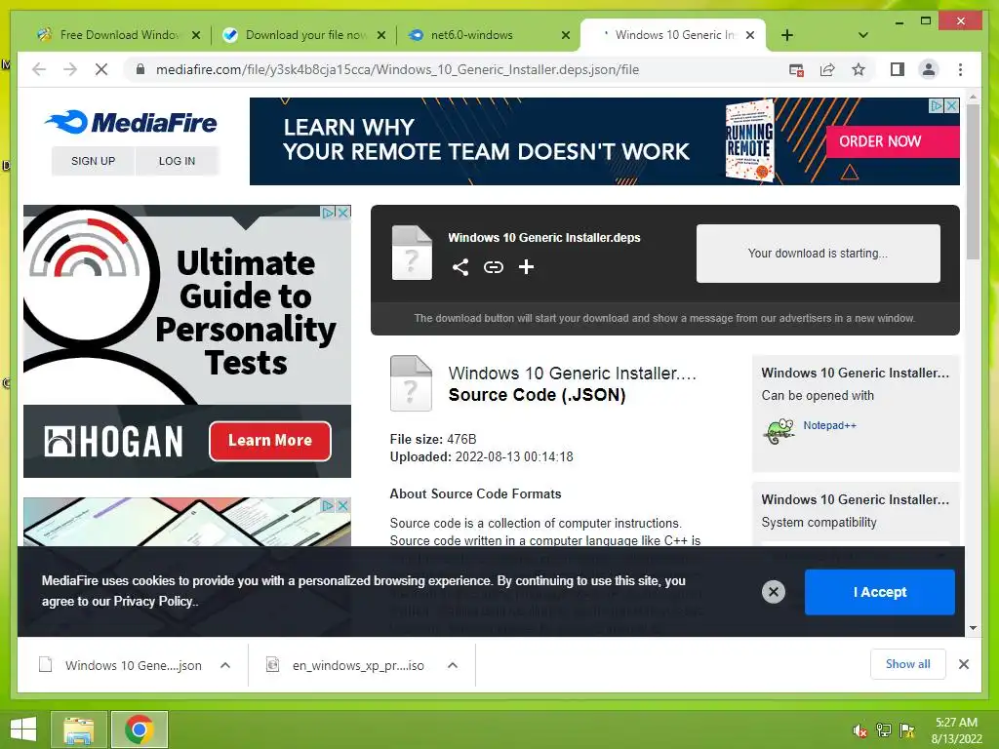Image resolution: width=999 pixels, height=749 pixels.
Task: Click the MediaFire logo
Action: pyautogui.click(x=132, y=122)
